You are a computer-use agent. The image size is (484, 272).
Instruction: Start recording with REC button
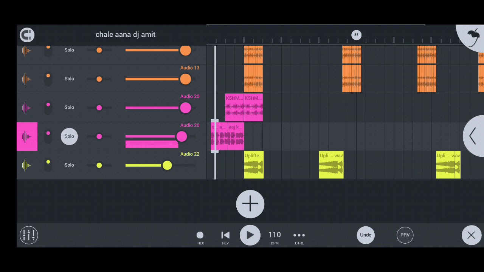[200, 238]
